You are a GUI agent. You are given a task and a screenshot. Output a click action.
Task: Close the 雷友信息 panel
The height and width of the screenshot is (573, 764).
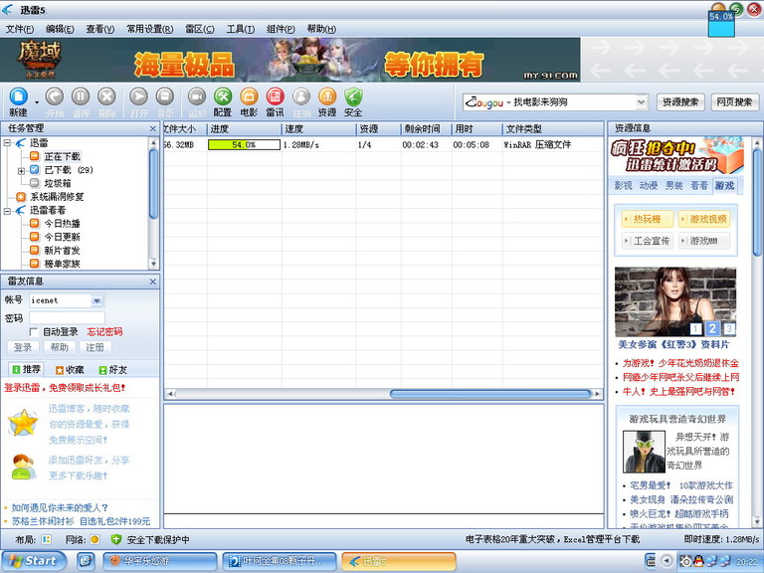pyautogui.click(x=152, y=282)
